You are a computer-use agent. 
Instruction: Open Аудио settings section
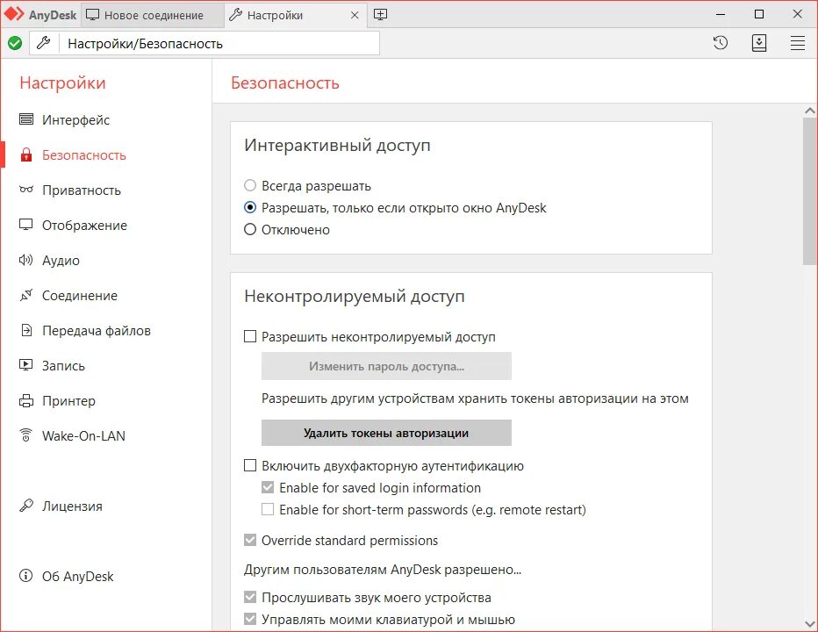tap(61, 261)
